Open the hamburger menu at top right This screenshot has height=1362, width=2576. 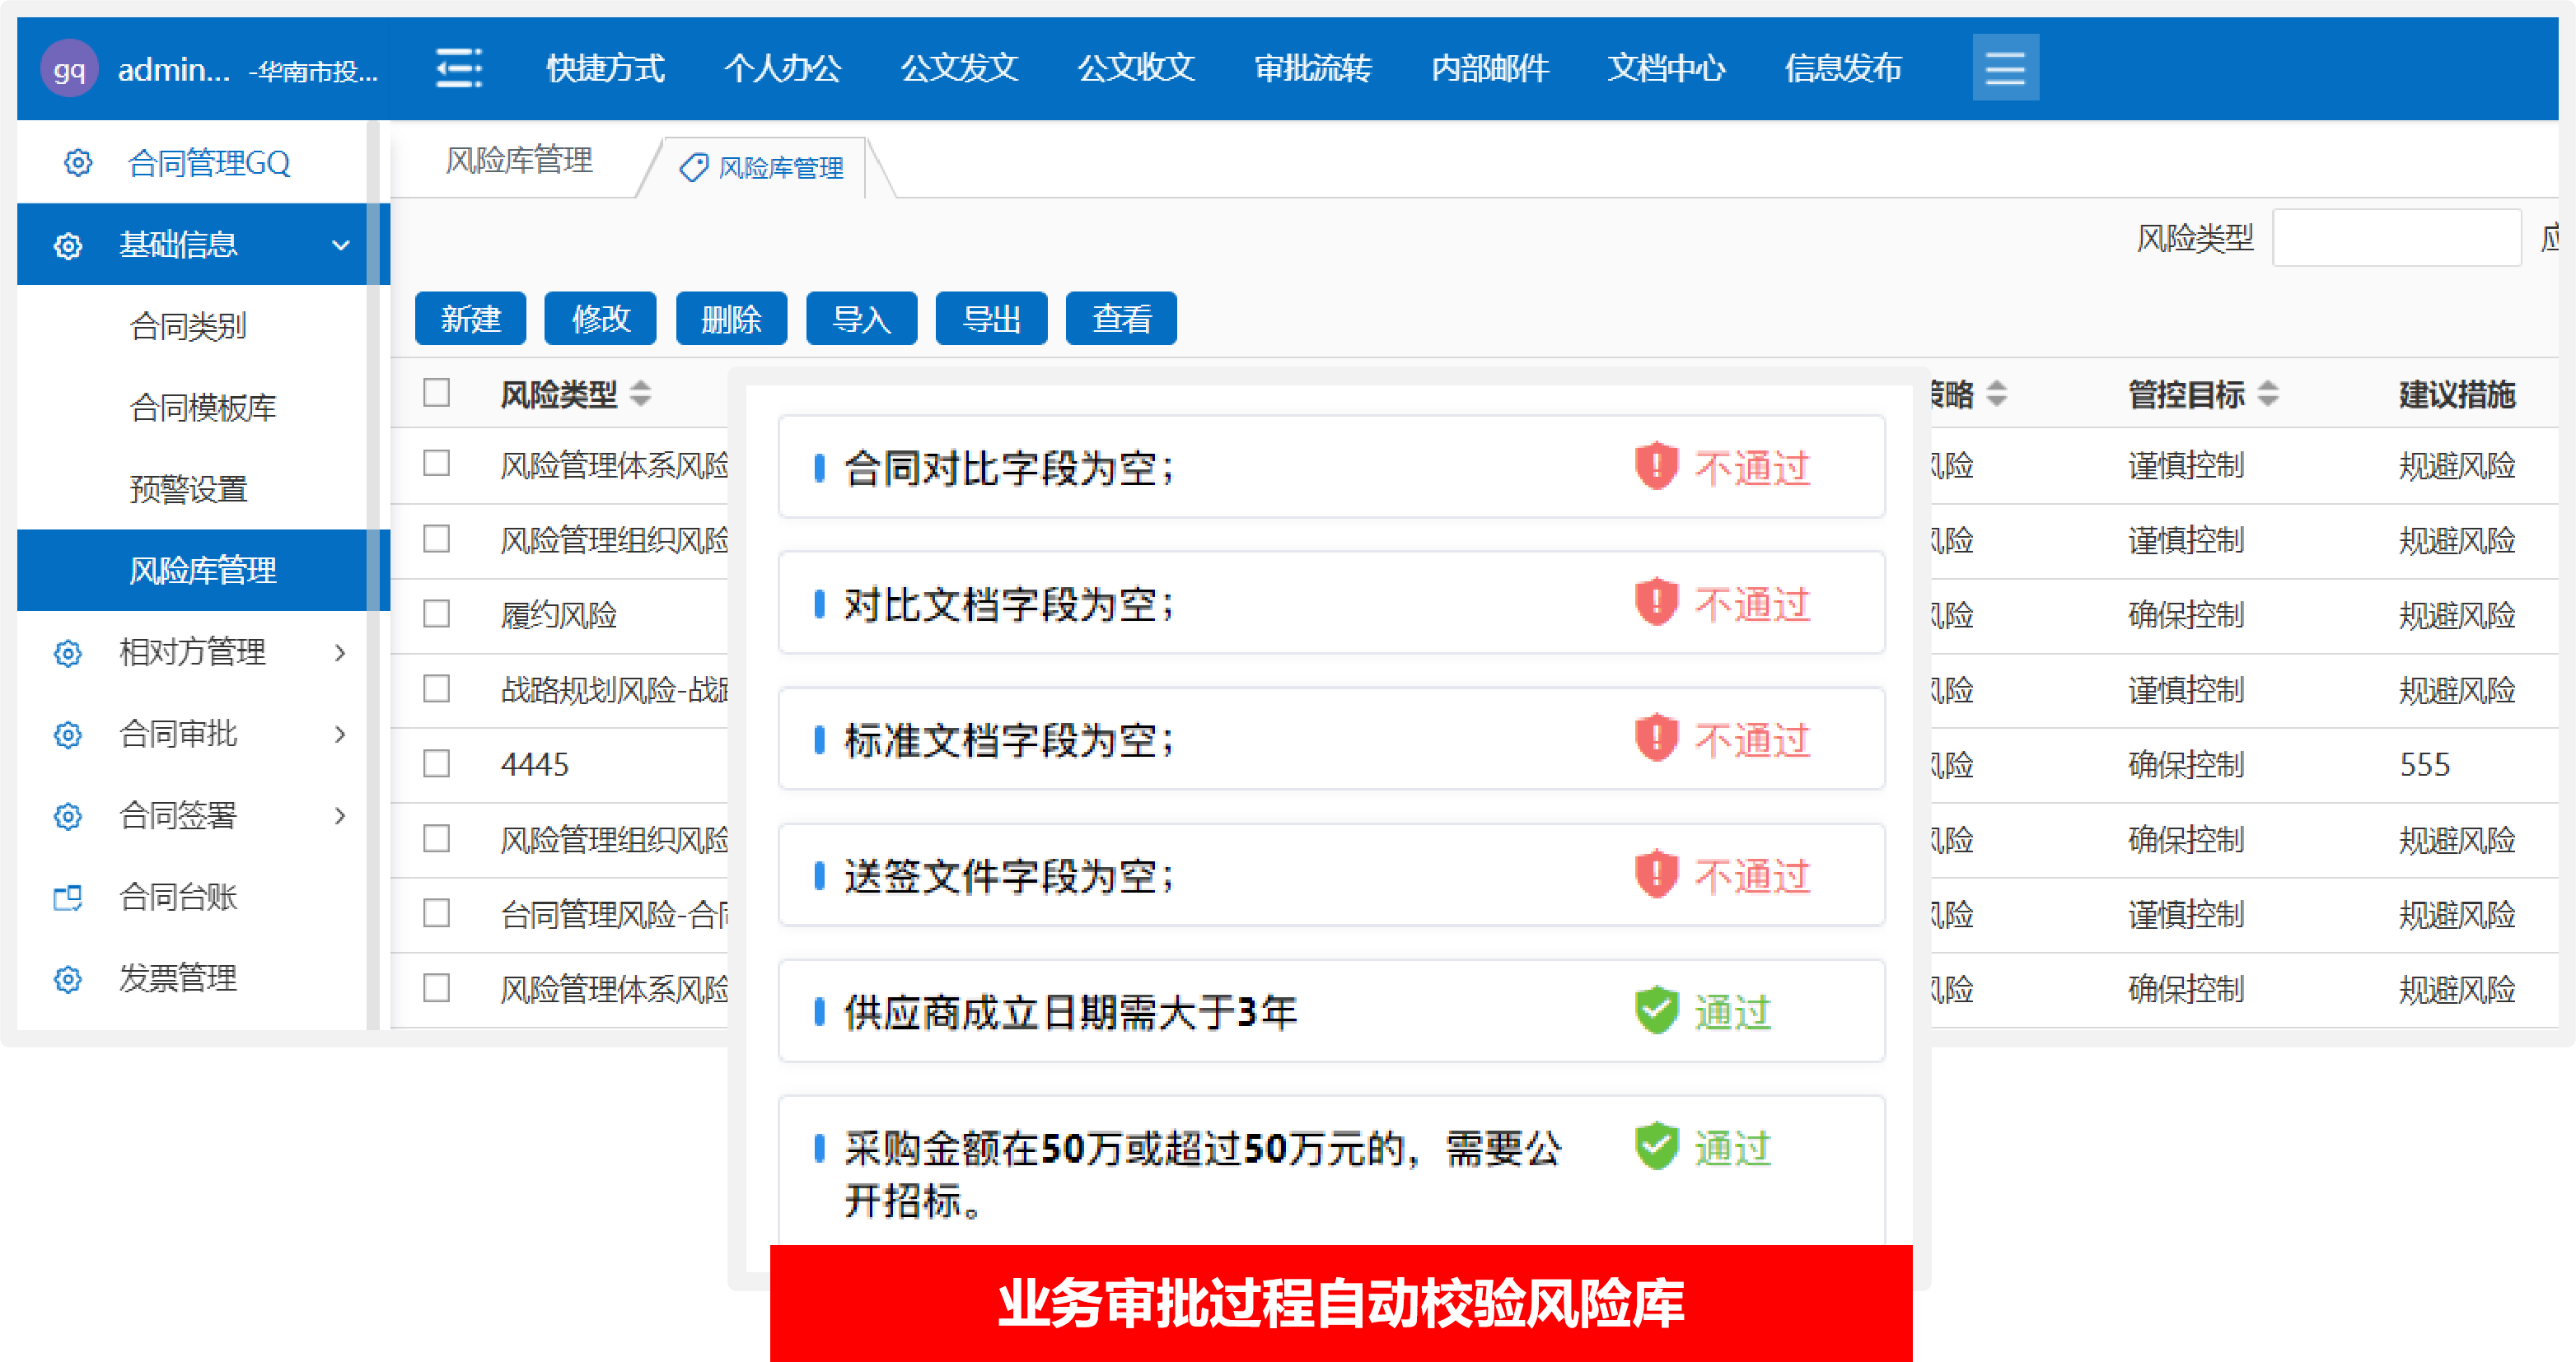[2004, 67]
